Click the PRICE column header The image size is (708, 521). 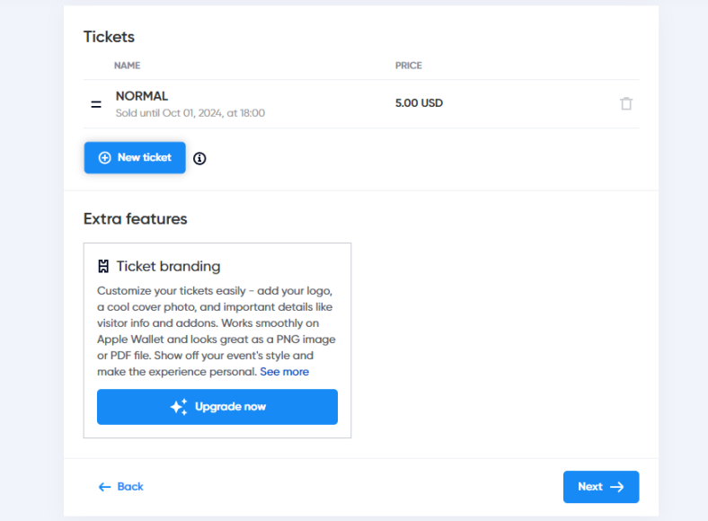click(x=409, y=66)
